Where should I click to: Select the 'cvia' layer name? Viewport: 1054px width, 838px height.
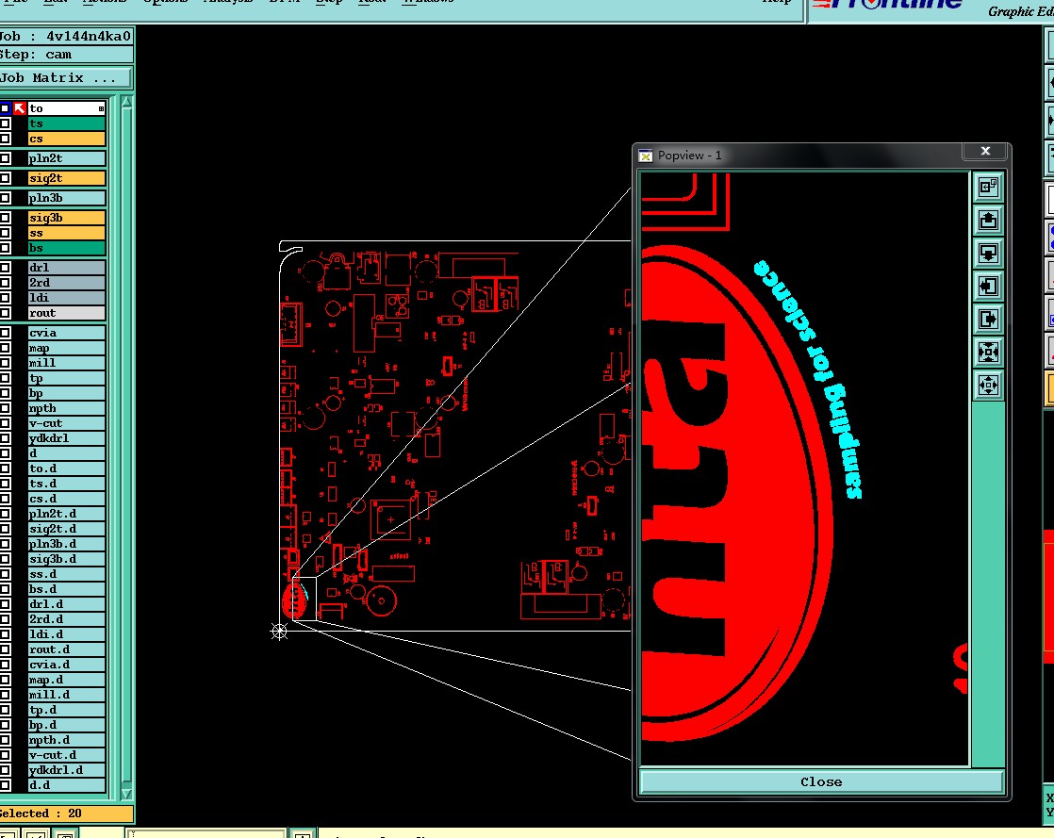(67, 333)
